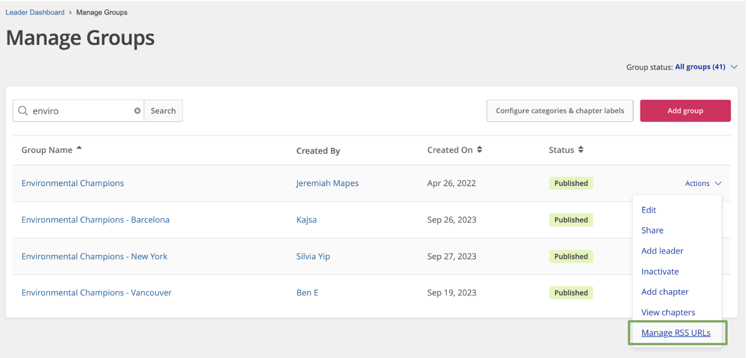Clear the search field using x icon

coord(137,111)
